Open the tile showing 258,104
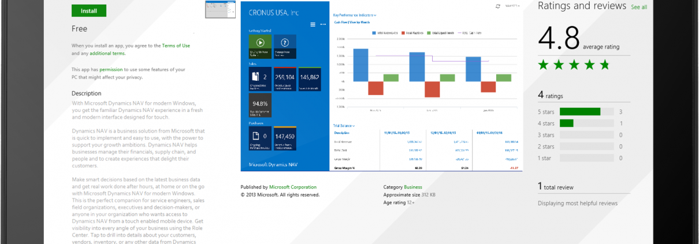 (285, 79)
